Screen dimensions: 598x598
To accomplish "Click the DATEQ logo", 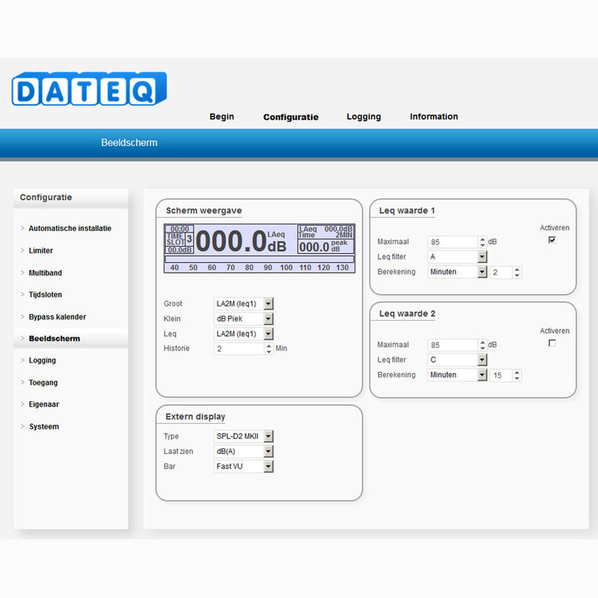I will click(x=88, y=87).
